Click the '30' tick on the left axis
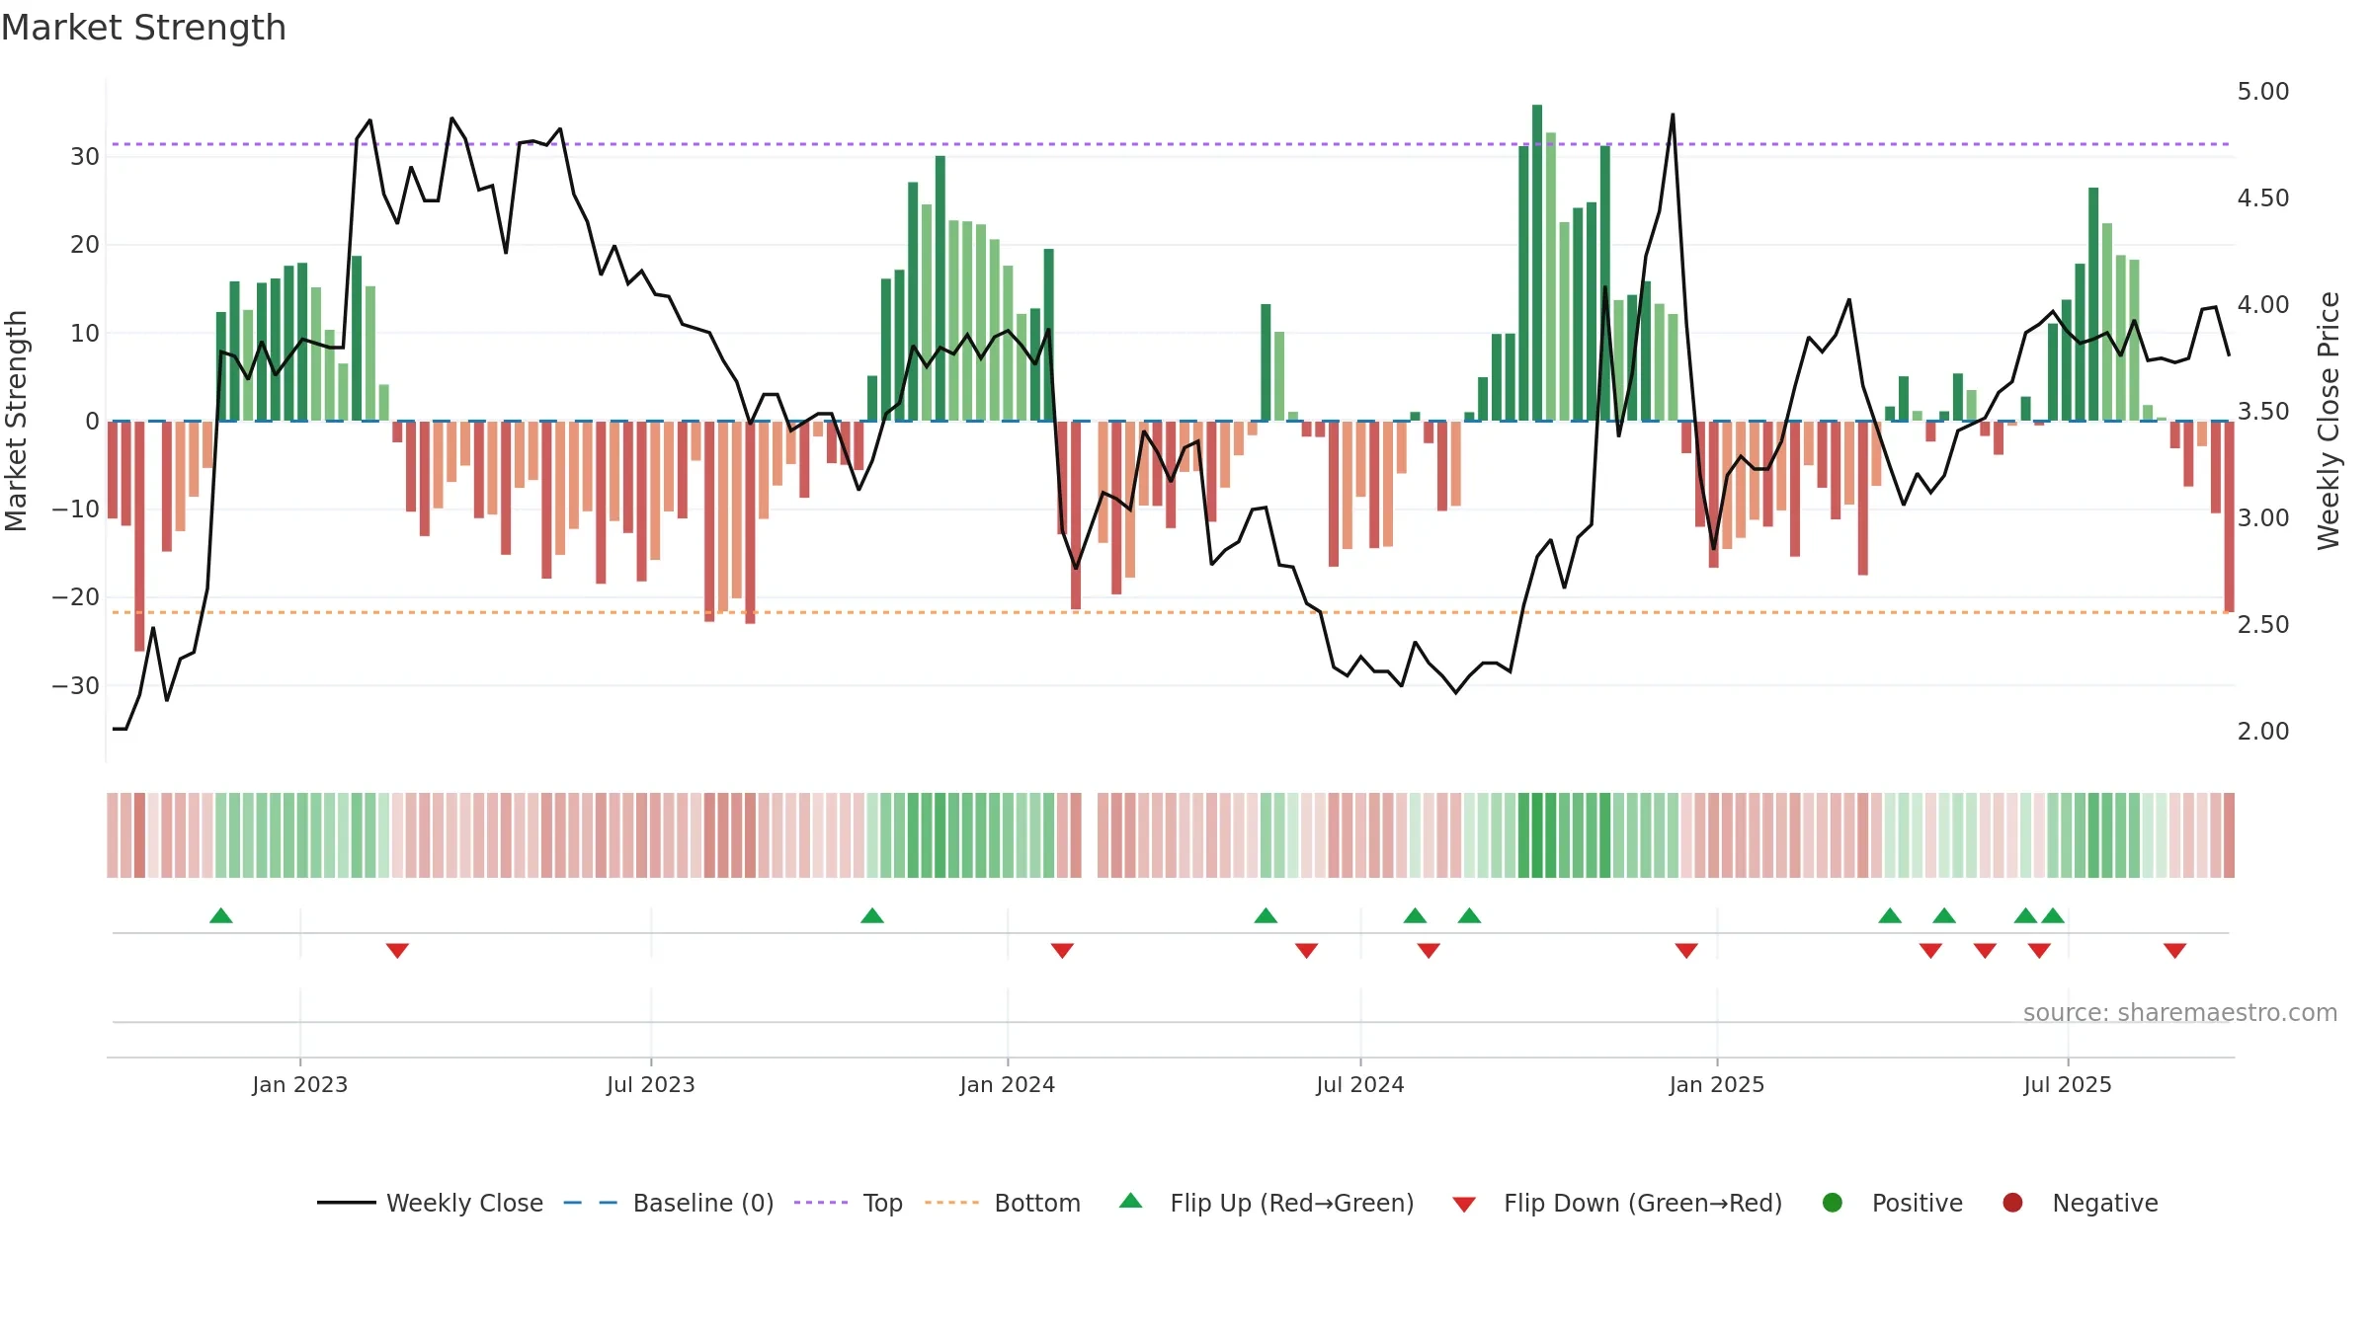The image size is (2371, 1333). 85,156
